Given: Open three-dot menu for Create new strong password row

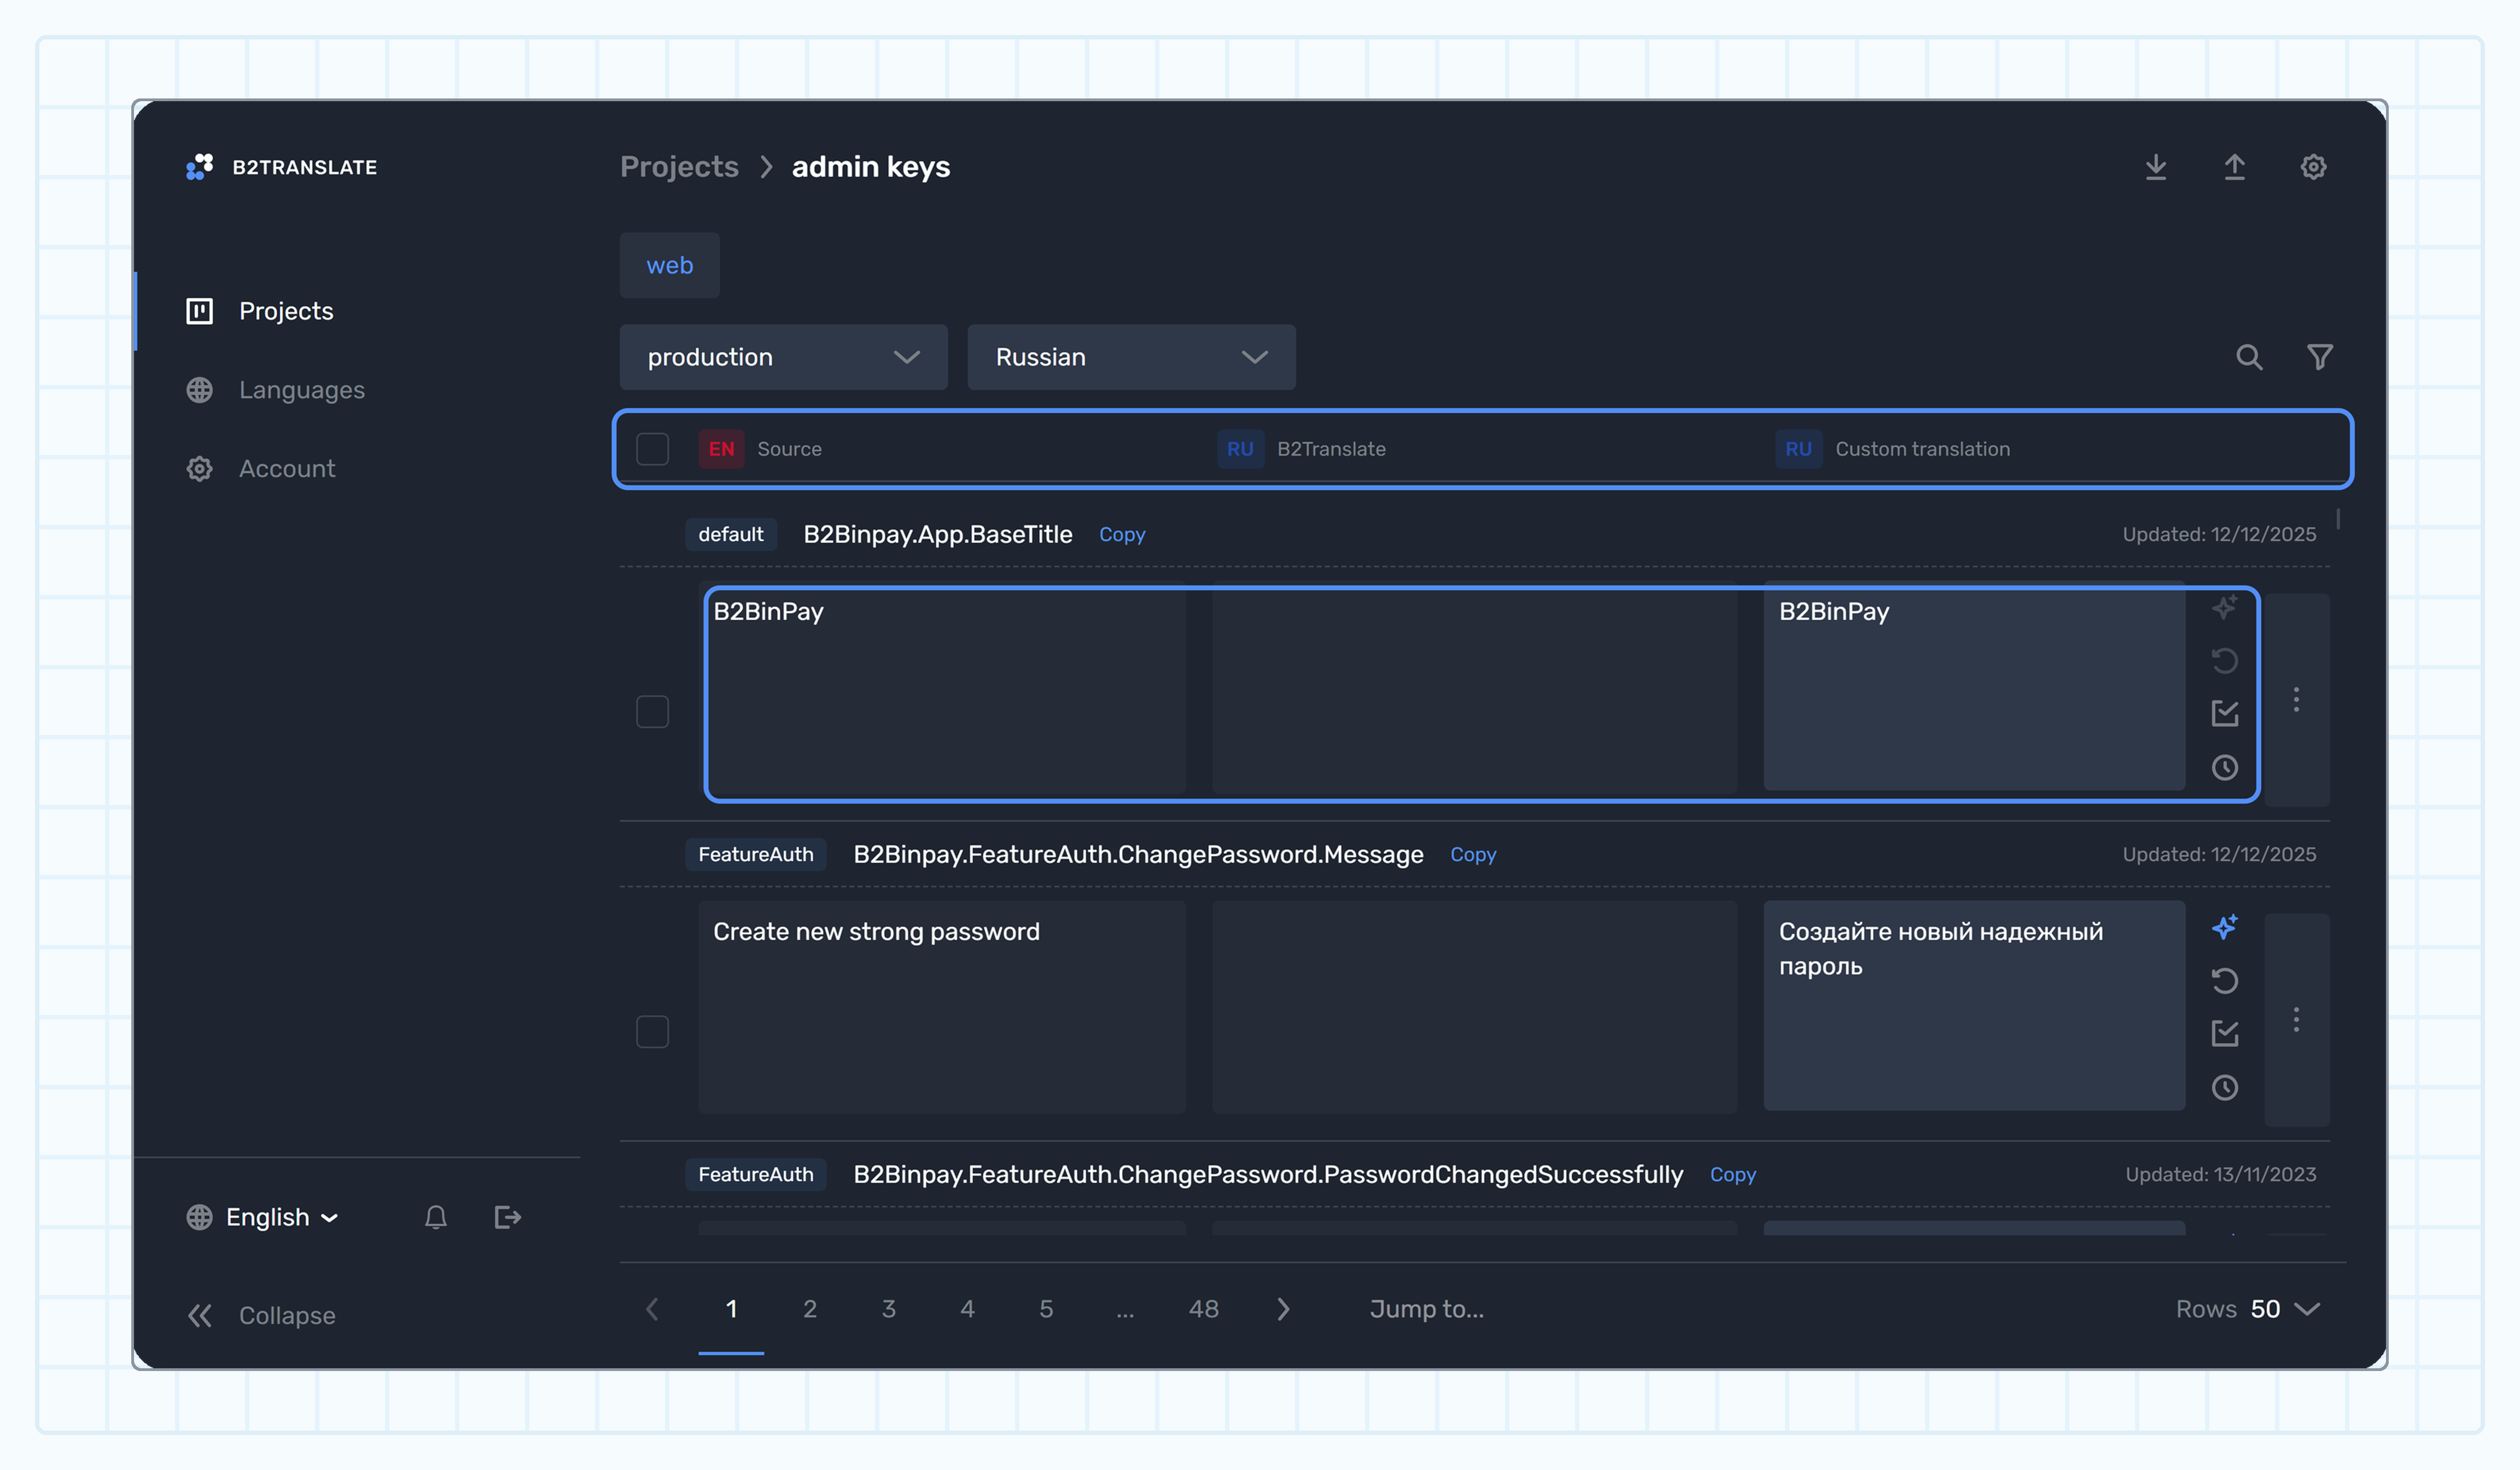Looking at the screenshot, I should [x=2296, y=1019].
